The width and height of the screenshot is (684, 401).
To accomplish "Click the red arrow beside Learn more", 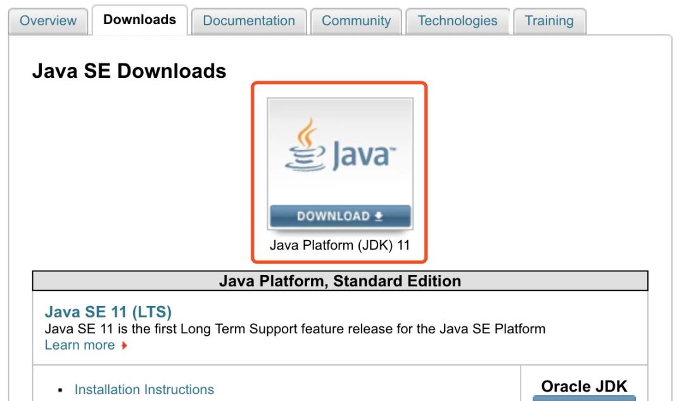I will point(124,346).
